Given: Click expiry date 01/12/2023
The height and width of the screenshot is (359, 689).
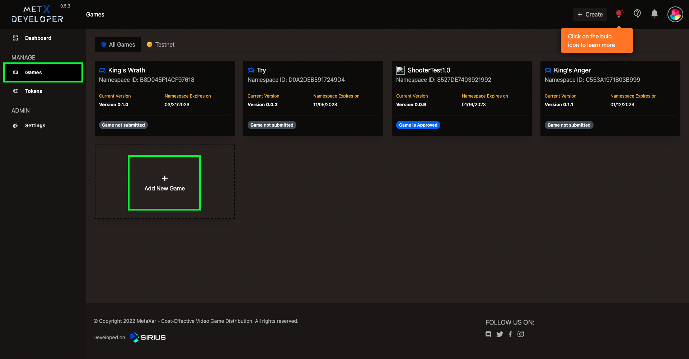Looking at the screenshot, I should 622,105.
